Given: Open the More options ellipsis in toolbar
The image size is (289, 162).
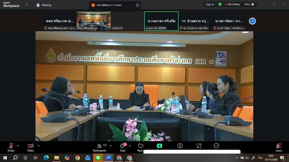Looking at the screenshot, I should tap(216, 146).
